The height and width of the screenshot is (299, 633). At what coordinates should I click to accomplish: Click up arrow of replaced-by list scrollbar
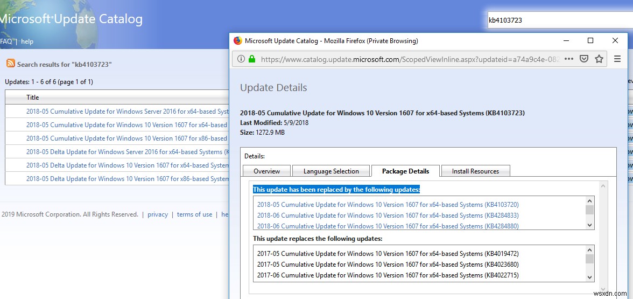coord(590,200)
